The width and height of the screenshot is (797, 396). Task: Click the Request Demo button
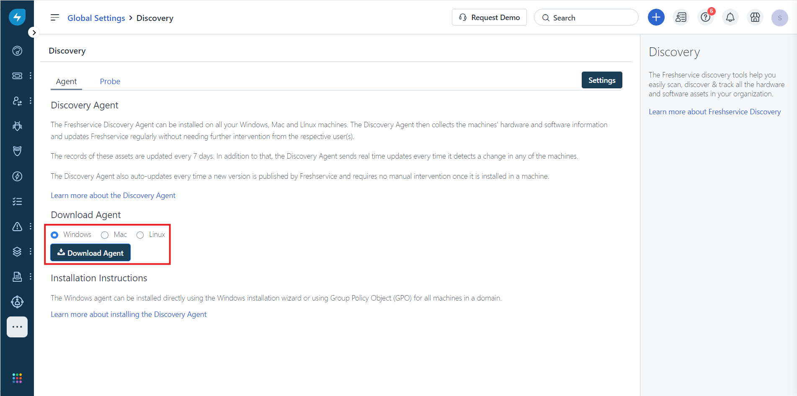point(489,18)
